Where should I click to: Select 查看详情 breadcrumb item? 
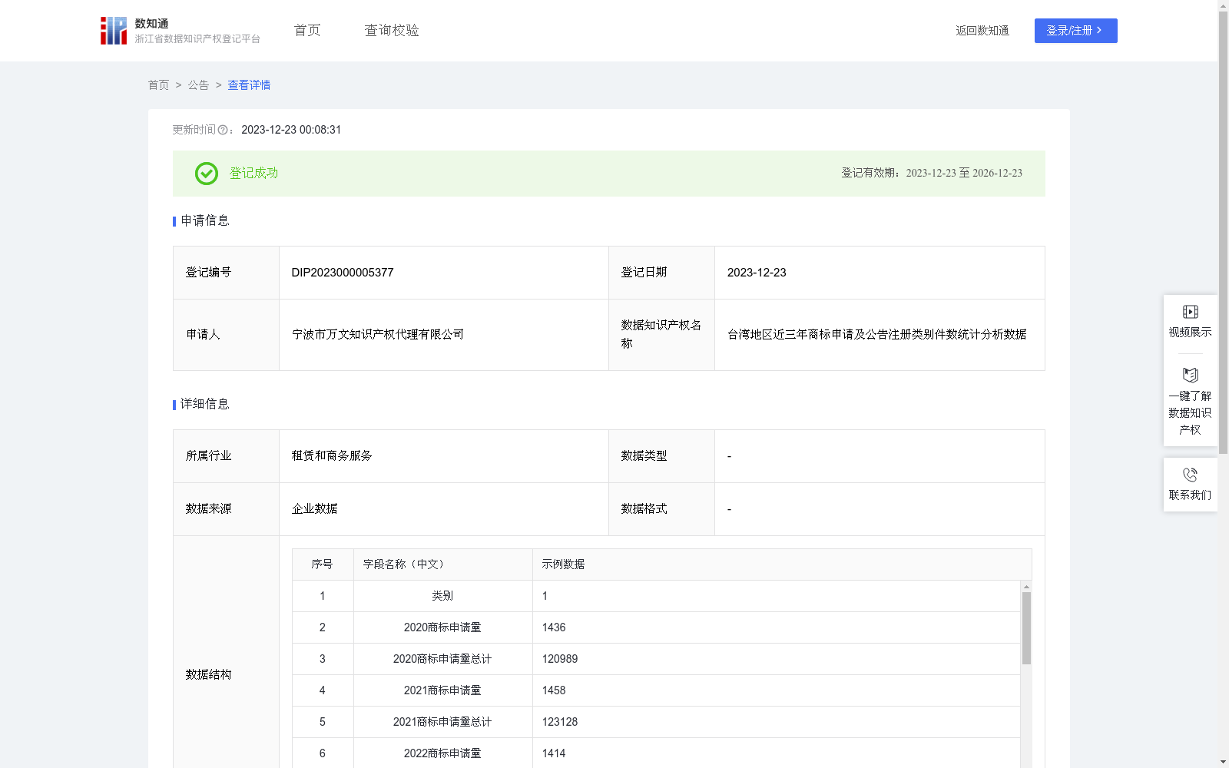(x=249, y=85)
